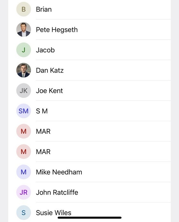
Task: Select the S M name text
Action: click(42, 111)
